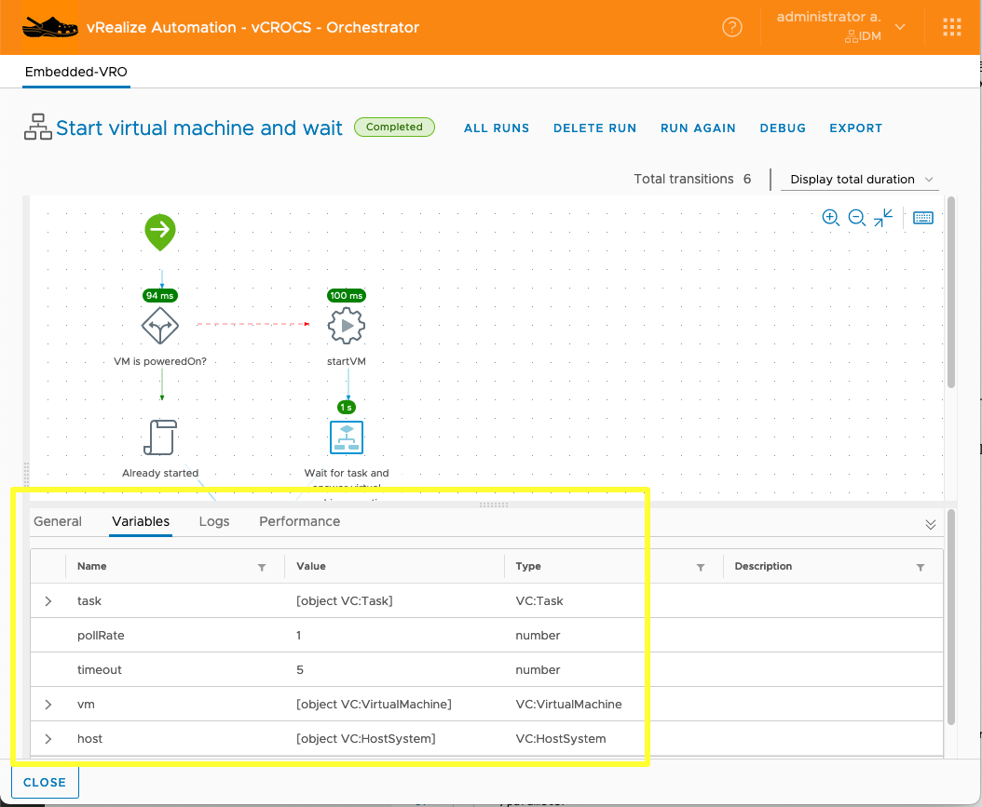Image resolution: width=982 pixels, height=807 pixels.
Task: Select the startVM gear node
Action: (x=347, y=326)
